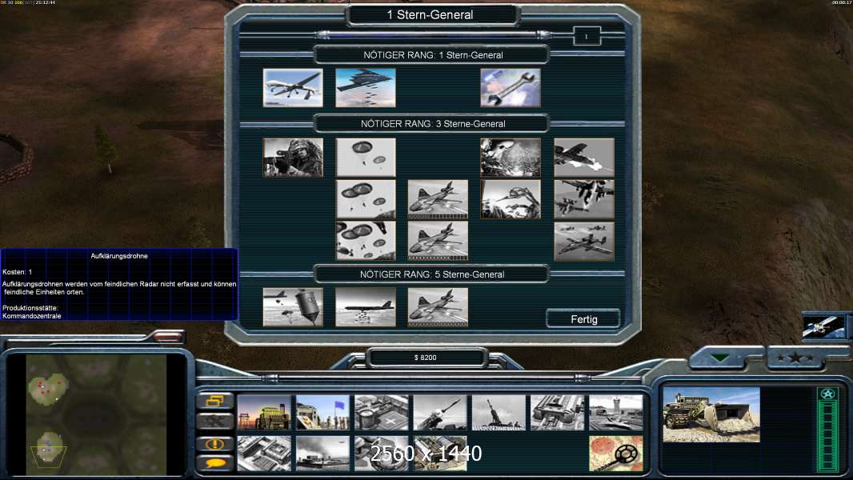The width and height of the screenshot is (853, 480).
Task: Build the airfield with control tower
Action: pyautogui.click(x=616, y=413)
